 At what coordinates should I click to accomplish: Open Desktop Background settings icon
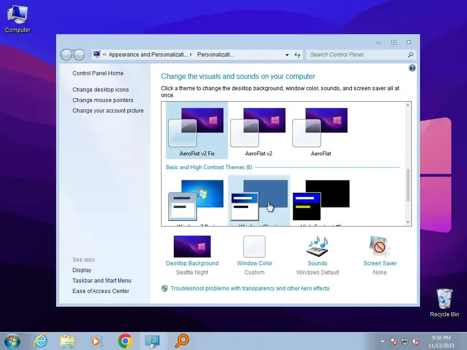coord(192,247)
